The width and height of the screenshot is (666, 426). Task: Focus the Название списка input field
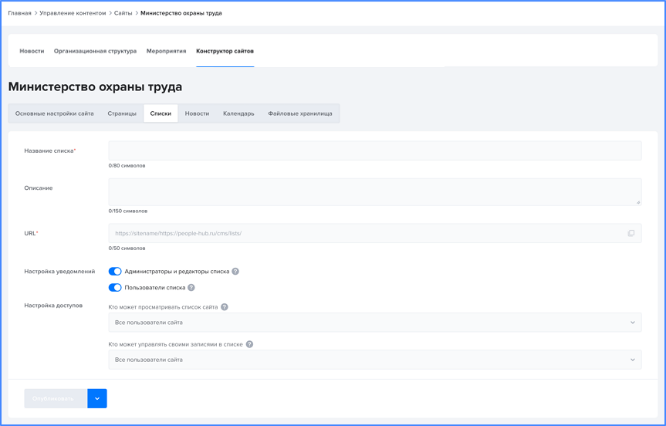pyautogui.click(x=374, y=150)
